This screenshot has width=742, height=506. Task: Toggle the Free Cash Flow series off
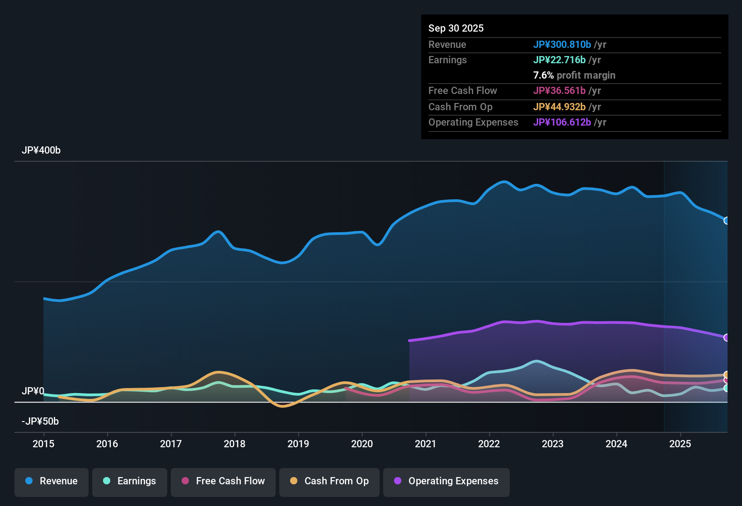click(x=223, y=481)
